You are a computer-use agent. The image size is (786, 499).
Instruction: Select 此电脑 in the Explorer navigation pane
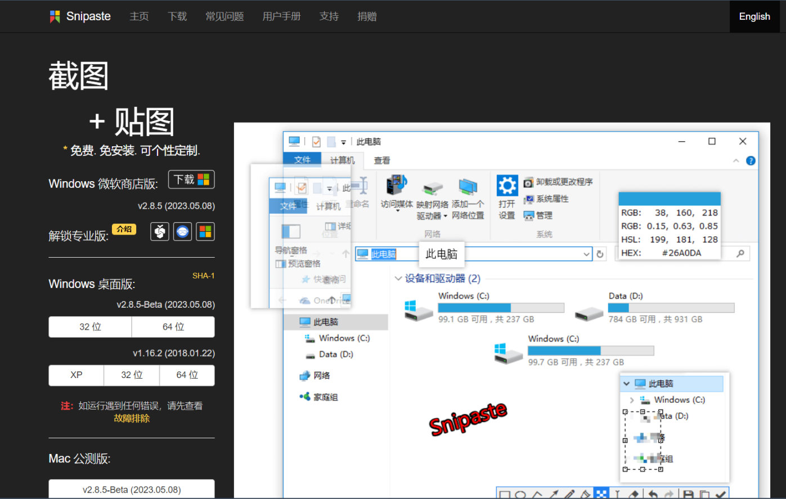coord(336,322)
